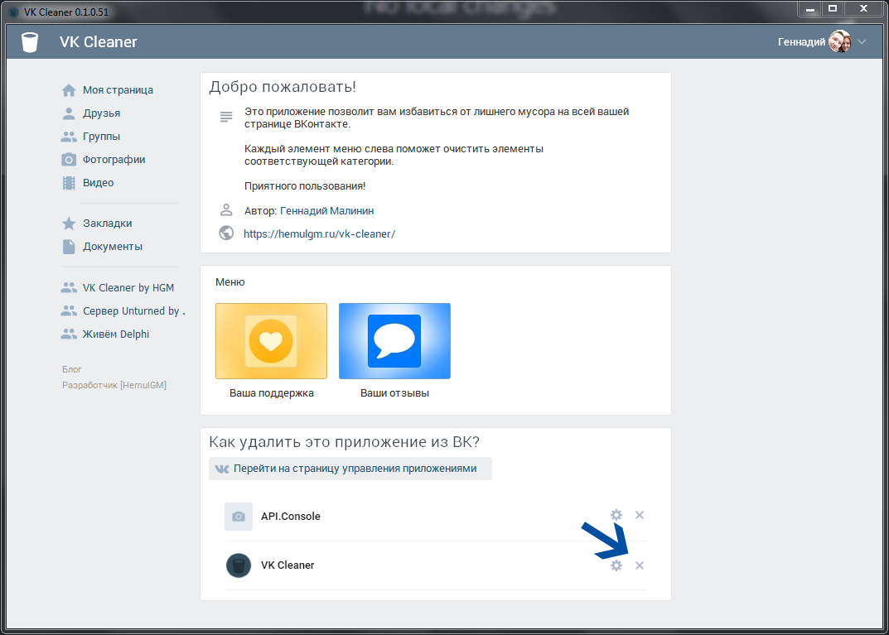889x635 pixels.
Task: Open author link Геннадий Малинин
Action: click(x=327, y=211)
